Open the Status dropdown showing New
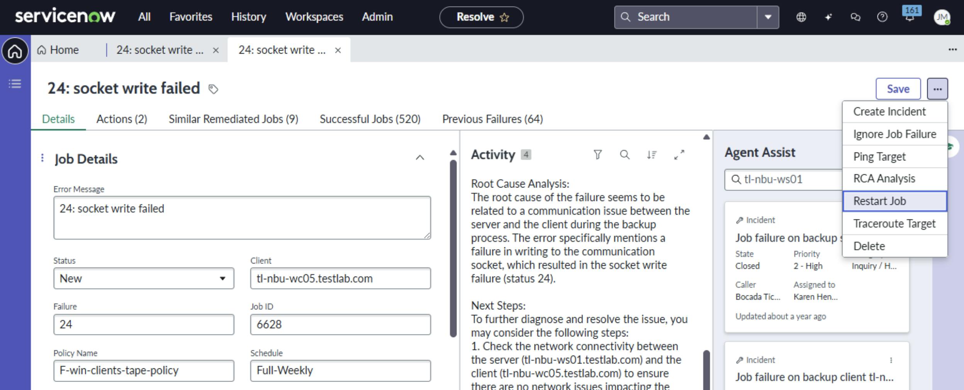The height and width of the screenshot is (390, 964). [x=144, y=279]
